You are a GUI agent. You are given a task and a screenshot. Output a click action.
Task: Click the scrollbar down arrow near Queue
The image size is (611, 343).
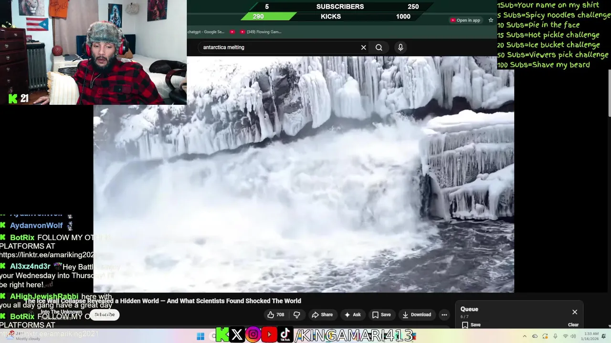[609, 326]
